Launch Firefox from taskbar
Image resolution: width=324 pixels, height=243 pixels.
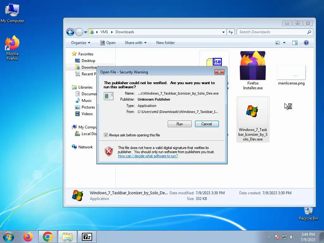[28, 237]
